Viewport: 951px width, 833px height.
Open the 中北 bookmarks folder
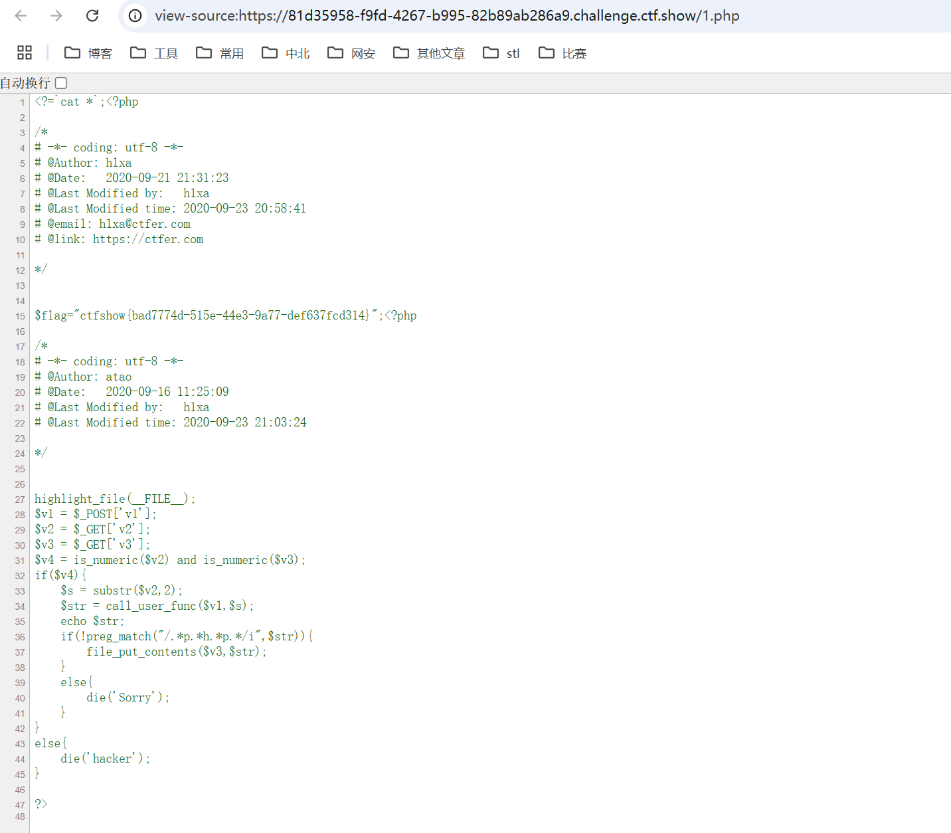(286, 53)
